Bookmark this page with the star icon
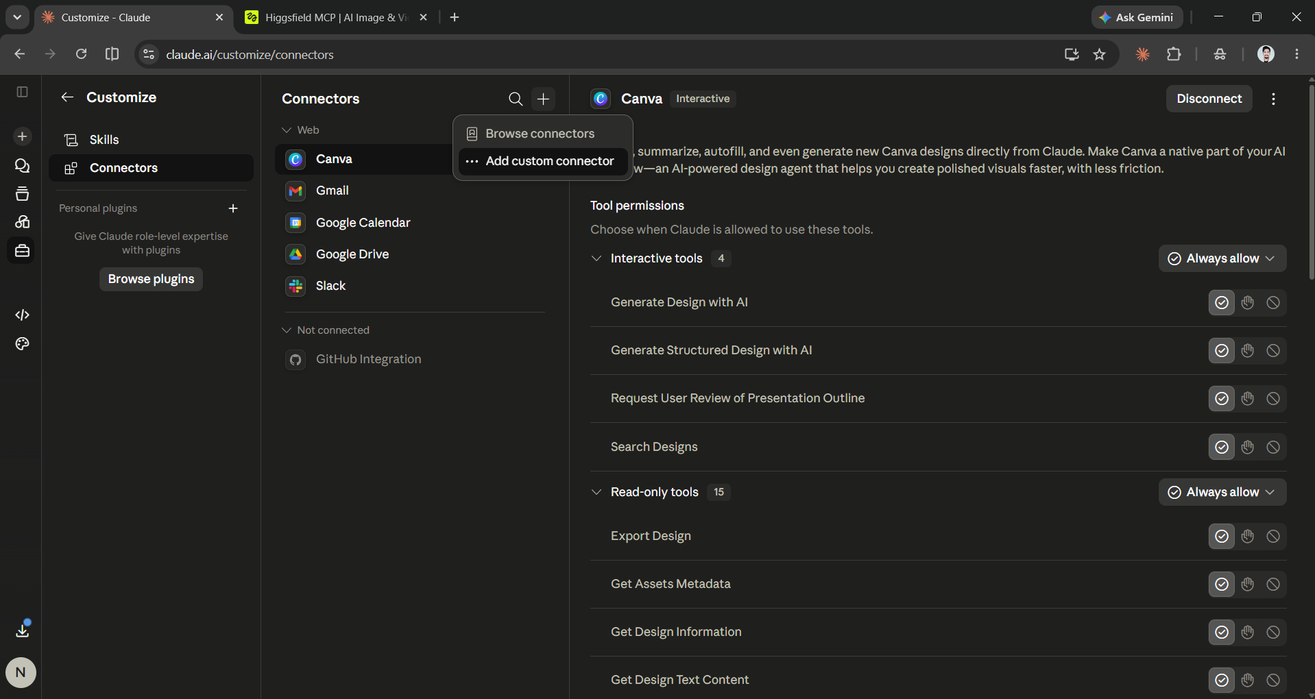 (1100, 54)
